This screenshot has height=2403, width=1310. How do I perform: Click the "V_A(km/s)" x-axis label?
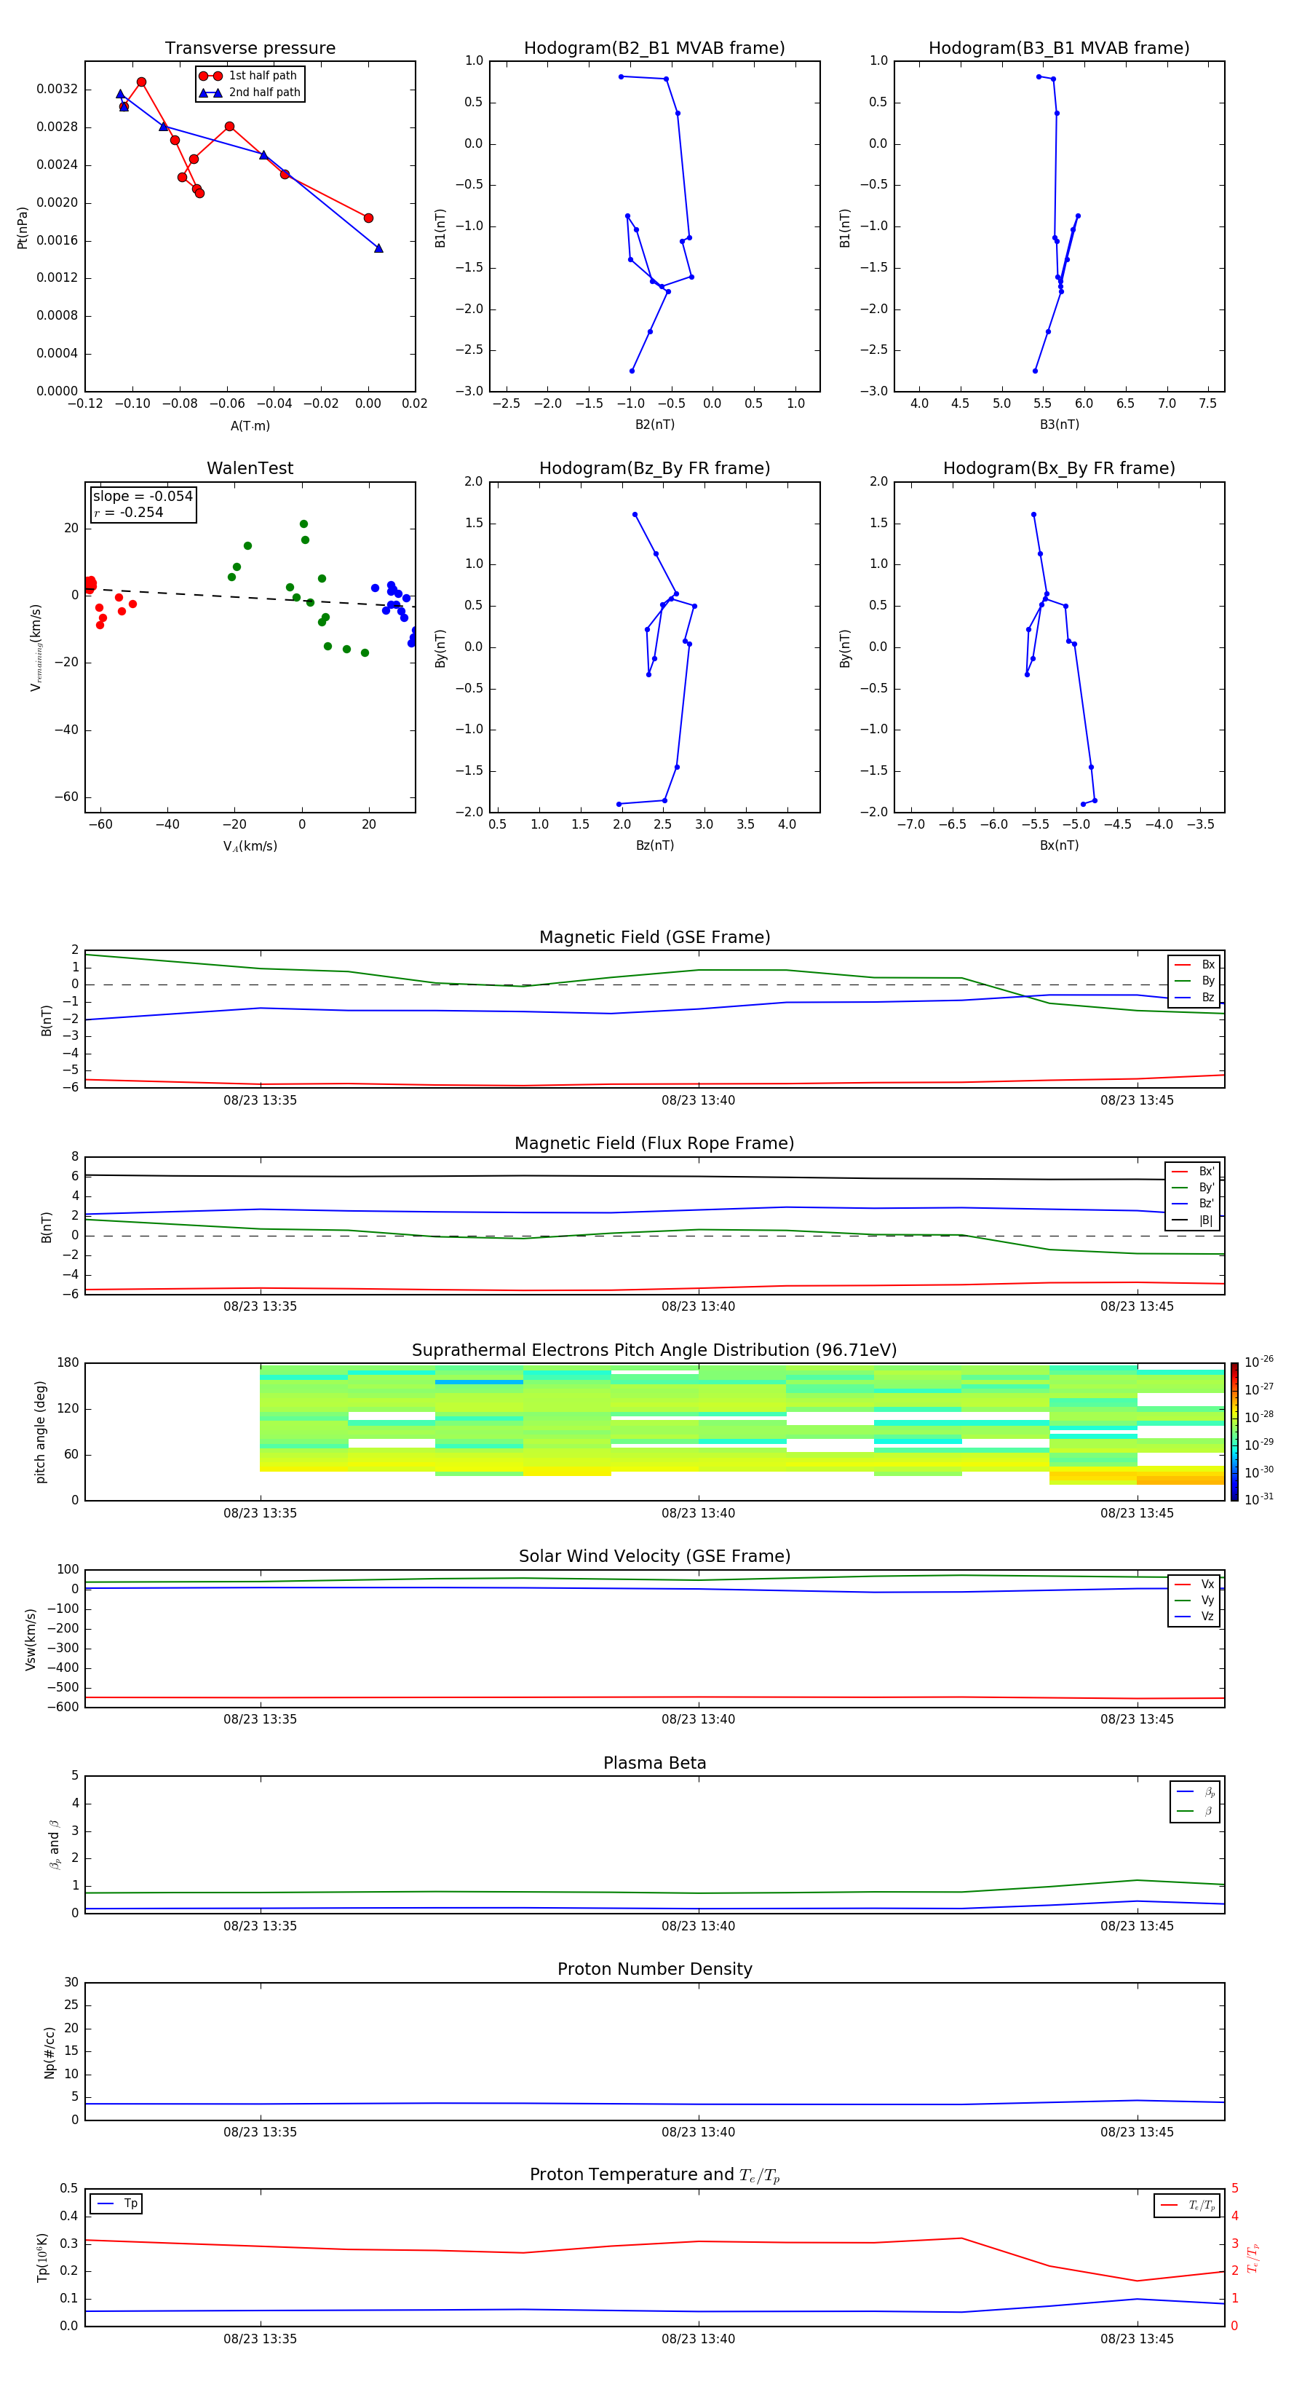250,847
